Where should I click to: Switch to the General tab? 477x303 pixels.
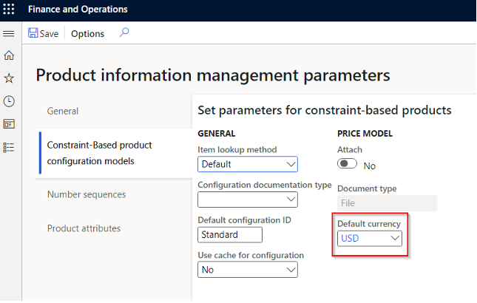[63, 111]
